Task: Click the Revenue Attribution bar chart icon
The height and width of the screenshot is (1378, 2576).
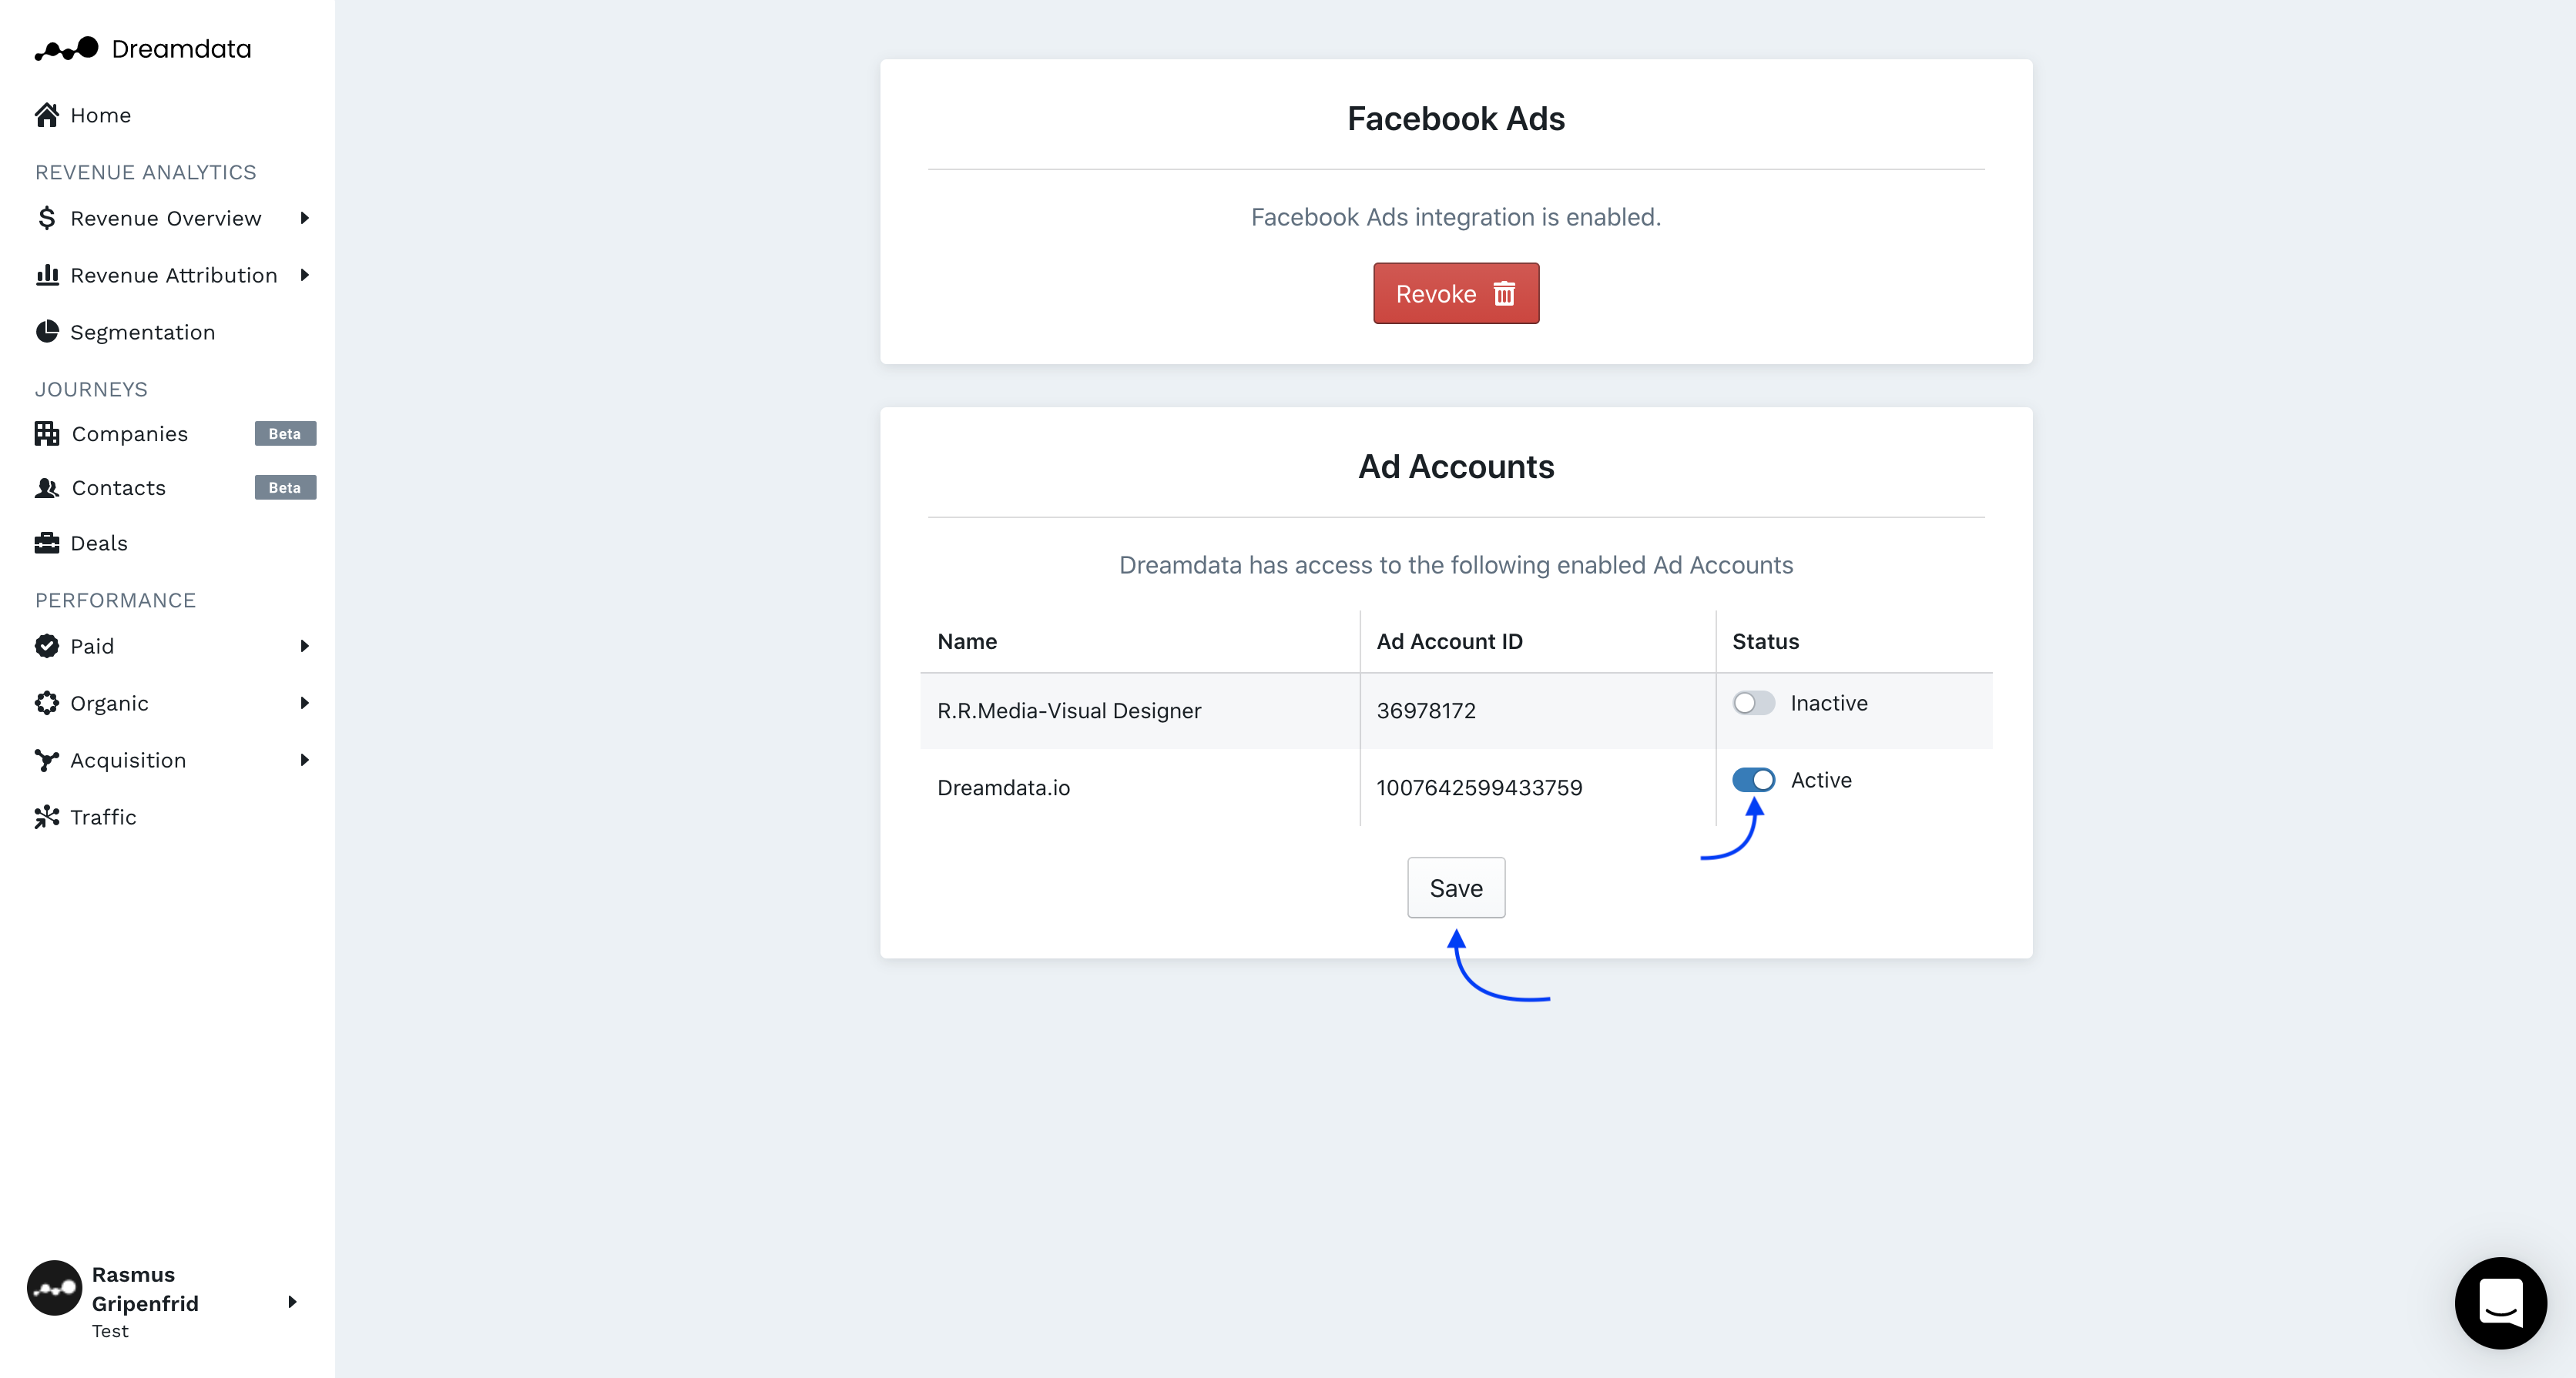Action: 47,275
